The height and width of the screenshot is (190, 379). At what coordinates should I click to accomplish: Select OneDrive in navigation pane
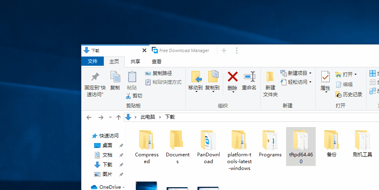[108, 187]
